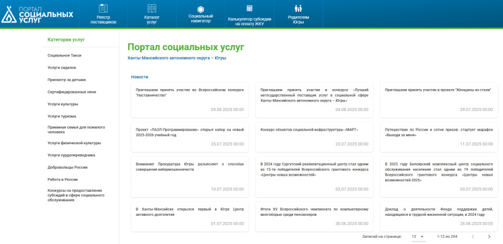Select Услуги культуры category
The height and width of the screenshot is (244, 503).
[x=63, y=104]
